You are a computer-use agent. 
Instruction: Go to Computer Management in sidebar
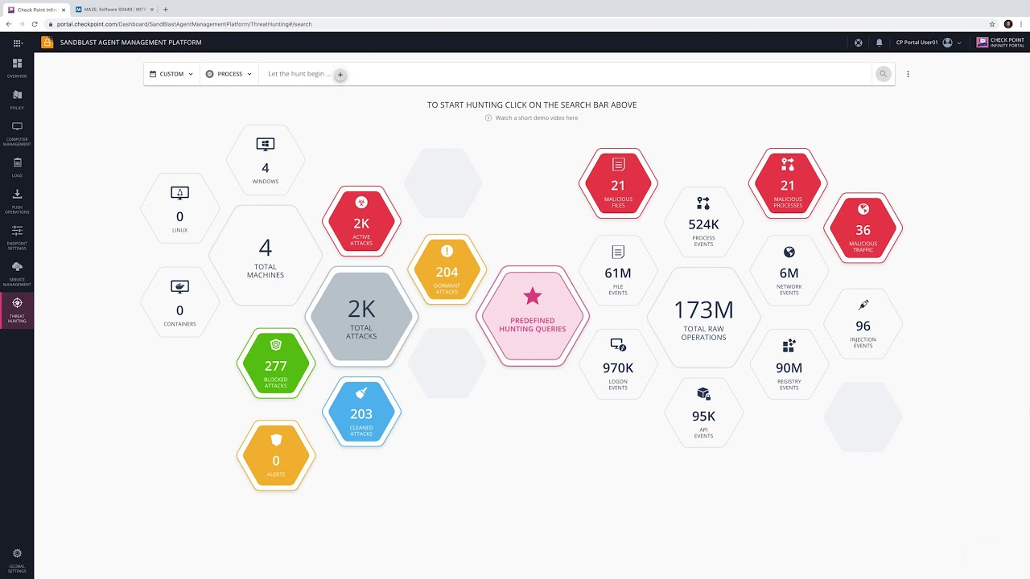click(x=17, y=133)
